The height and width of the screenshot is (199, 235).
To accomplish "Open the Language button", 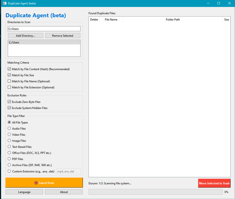I will (x=24, y=192).
